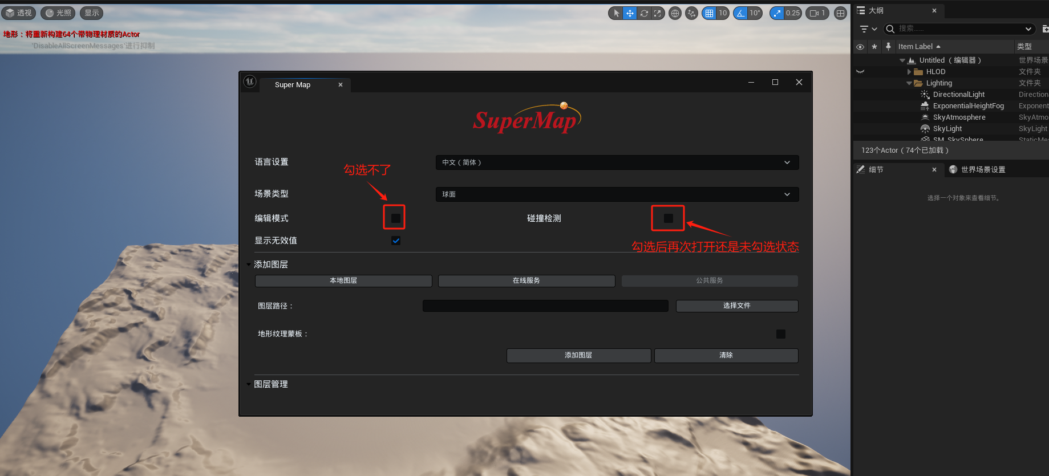Check the 碰撞检测 collision detection checkbox

click(x=669, y=218)
